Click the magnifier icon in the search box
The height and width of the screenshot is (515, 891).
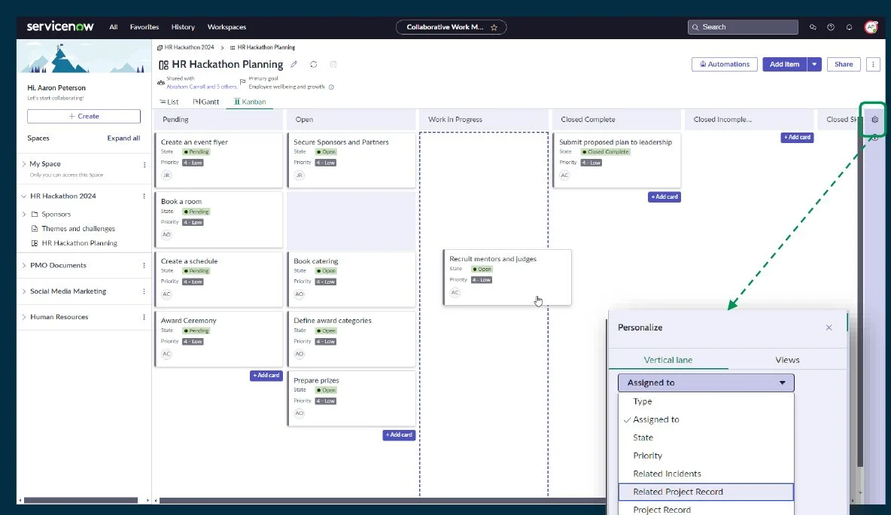695,27
